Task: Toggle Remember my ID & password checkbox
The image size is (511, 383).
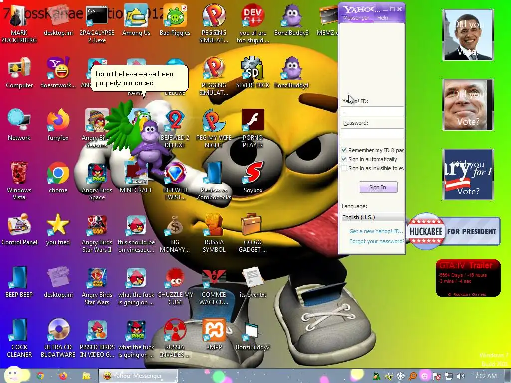Action: click(x=344, y=150)
